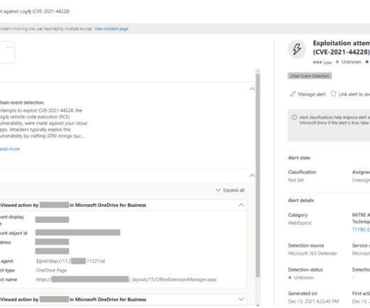Click the first Viewed action in OneDrive heading

73,205
